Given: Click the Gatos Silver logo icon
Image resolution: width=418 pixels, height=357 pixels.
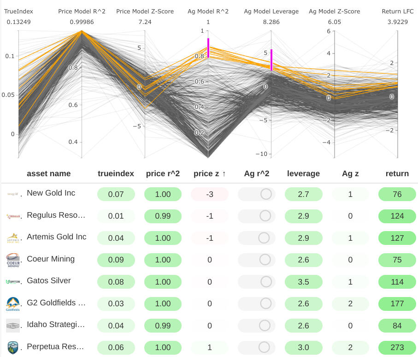Looking at the screenshot, I should click(x=12, y=281).
